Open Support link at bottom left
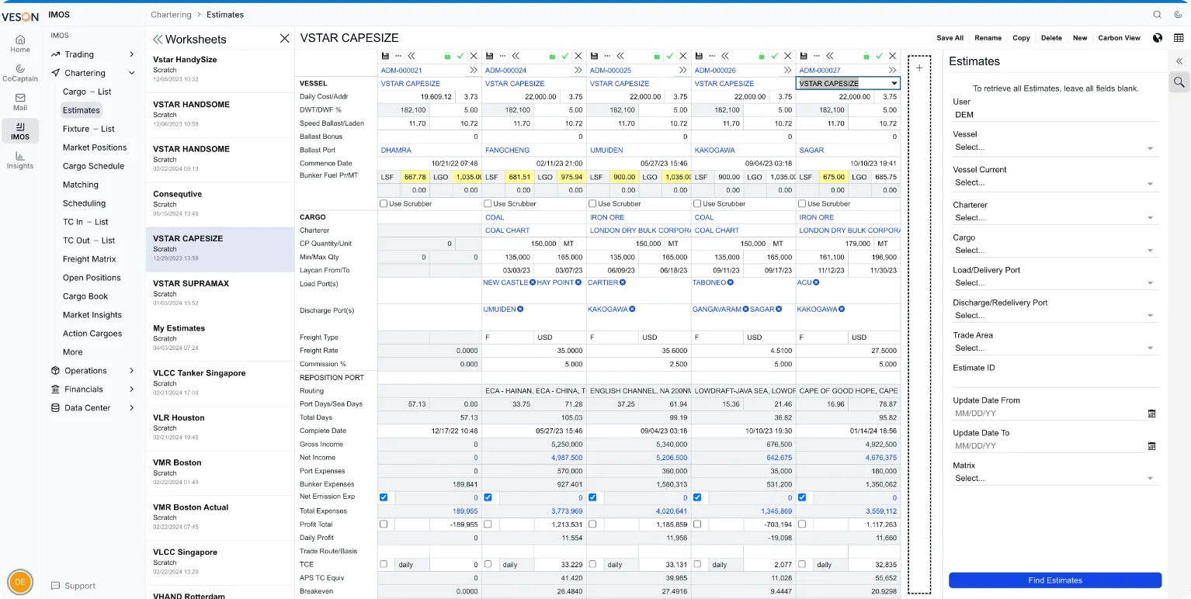The image size is (1191, 599). click(x=73, y=586)
